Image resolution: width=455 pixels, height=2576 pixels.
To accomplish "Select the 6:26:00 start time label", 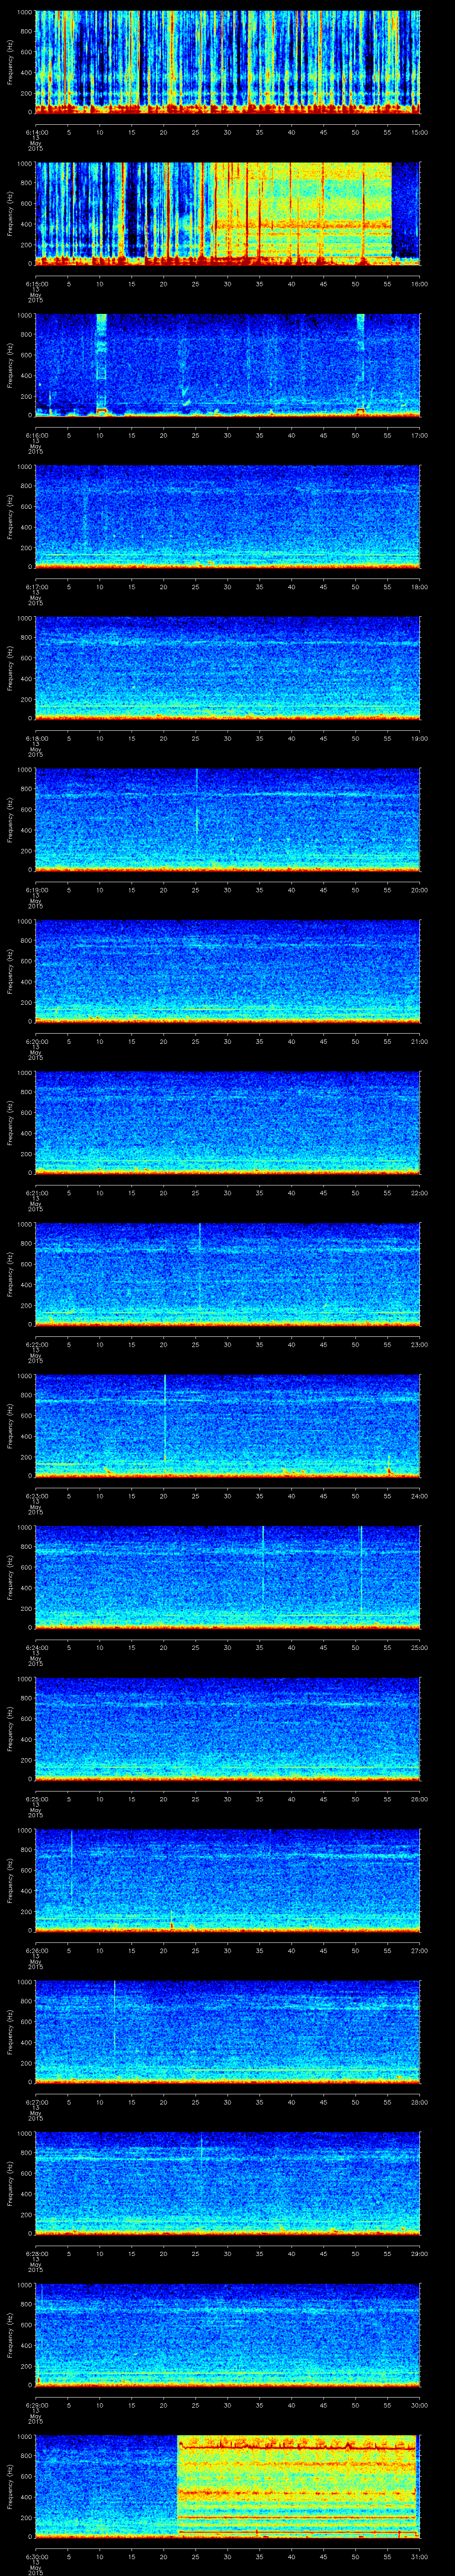I will coord(36,1950).
